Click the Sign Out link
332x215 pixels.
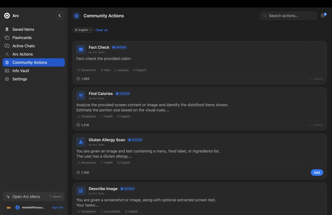58,208
